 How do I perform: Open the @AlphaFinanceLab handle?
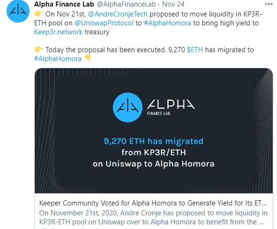[x=126, y=4]
